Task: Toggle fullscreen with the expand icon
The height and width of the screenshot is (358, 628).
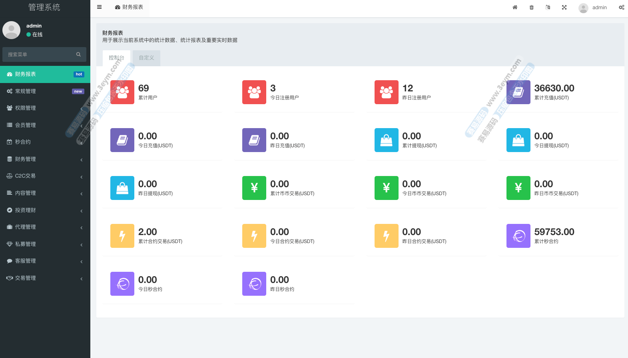Action: coord(564,7)
